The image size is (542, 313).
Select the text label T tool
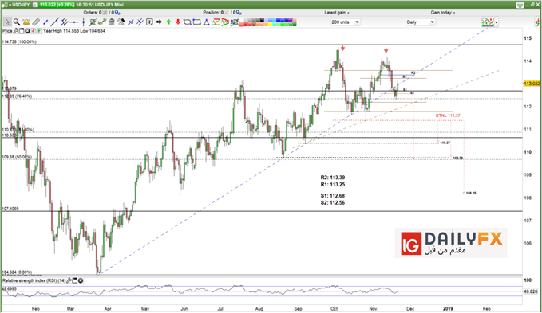pyautogui.click(x=149, y=22)
